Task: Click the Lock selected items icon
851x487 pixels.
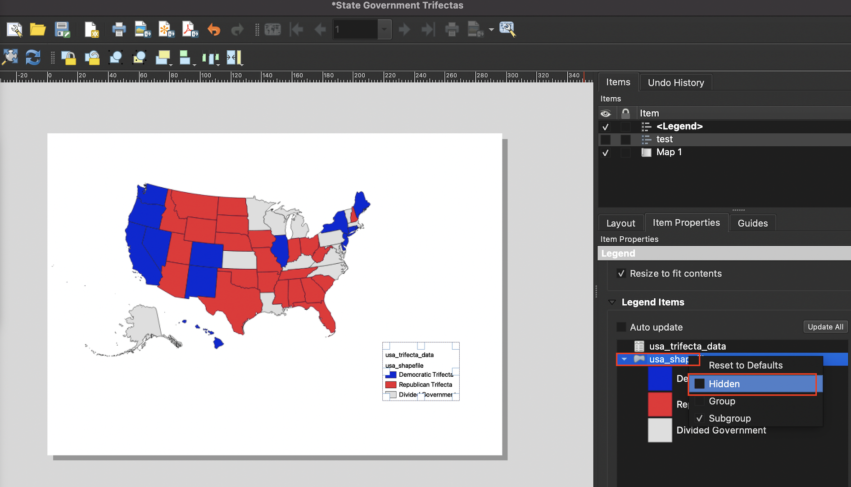Action: [68, 58]
